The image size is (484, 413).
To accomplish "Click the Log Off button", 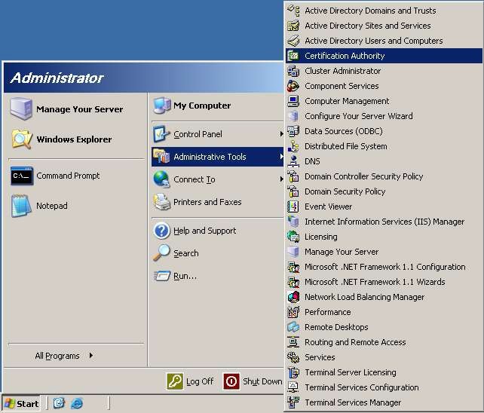I will [190, 381].
